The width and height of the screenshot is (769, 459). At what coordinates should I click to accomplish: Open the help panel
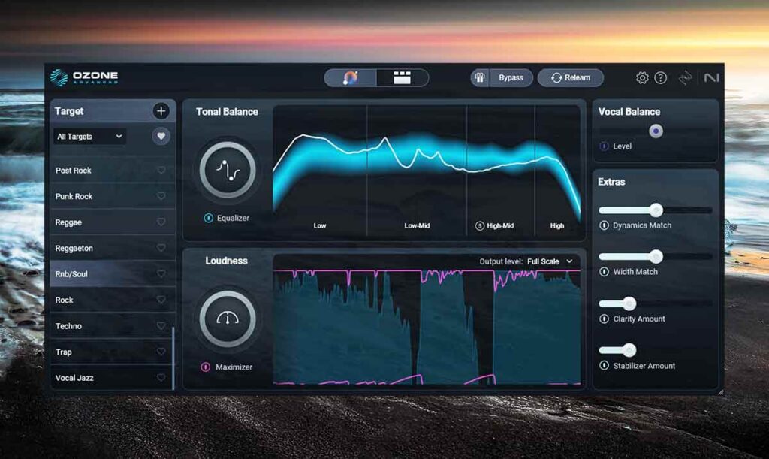tap(660, 77)
